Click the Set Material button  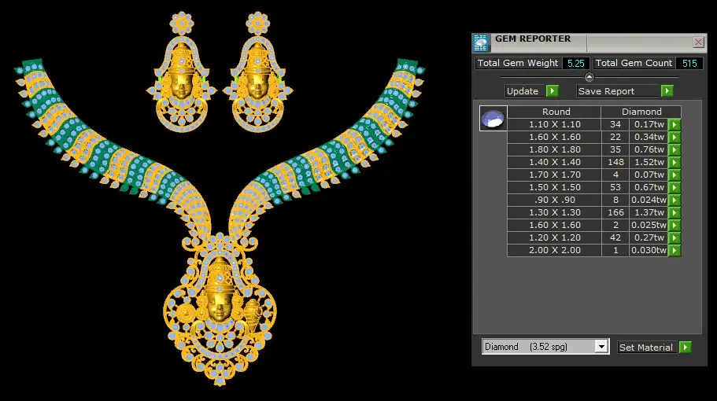tap(646, 347)
